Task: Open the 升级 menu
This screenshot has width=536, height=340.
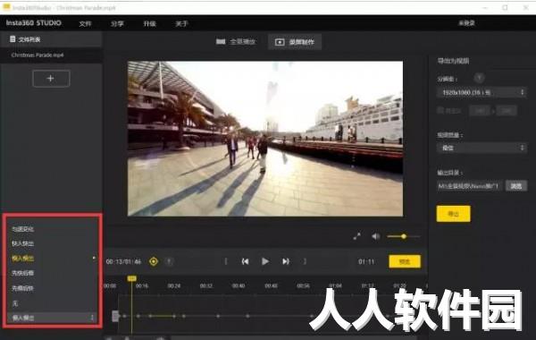Action: click(149, 23)
